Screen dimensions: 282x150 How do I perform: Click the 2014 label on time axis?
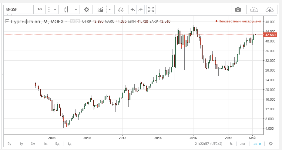158,138
